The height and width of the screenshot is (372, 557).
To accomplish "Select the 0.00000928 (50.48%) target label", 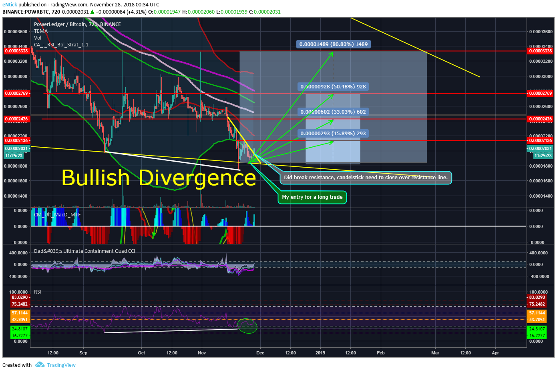I will [333, 87].
